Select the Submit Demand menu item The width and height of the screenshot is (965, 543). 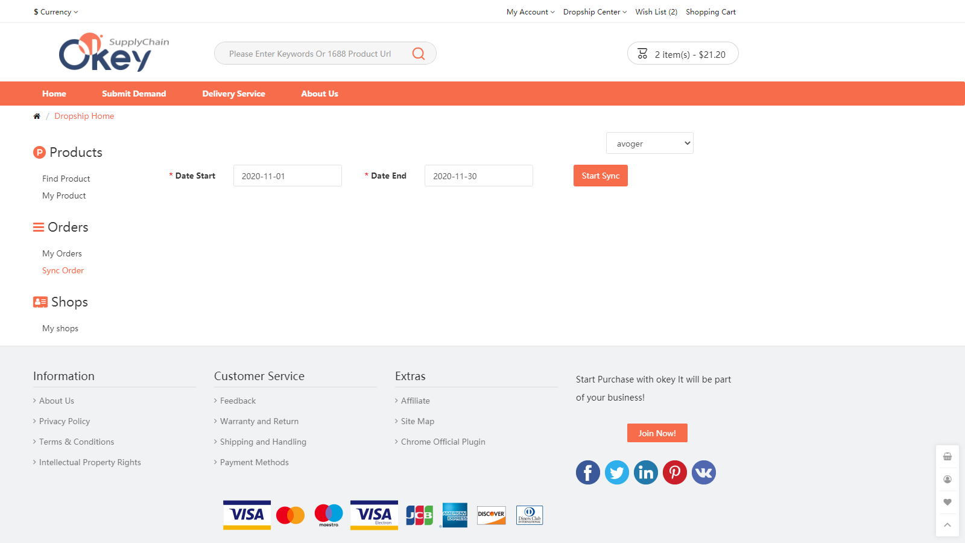pyautogui.click(x=134, y=94)
